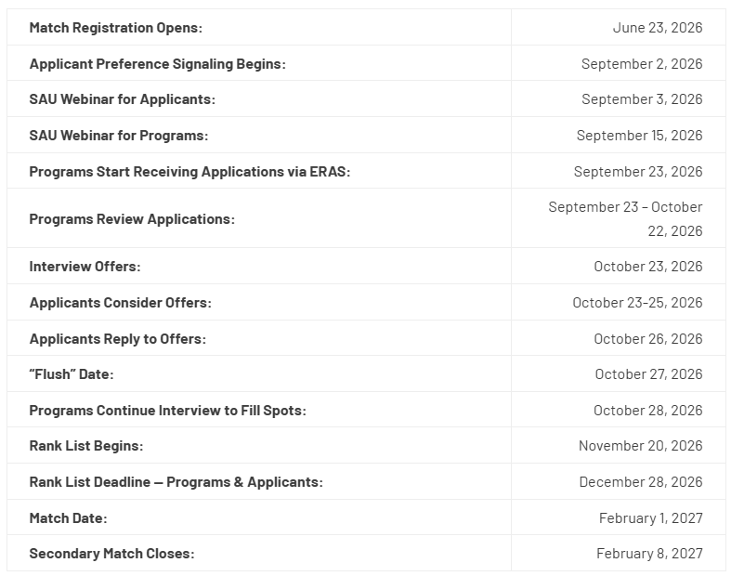
Task: Select the October 23-25, 2026 date
Action: click(x=637, y=303)
